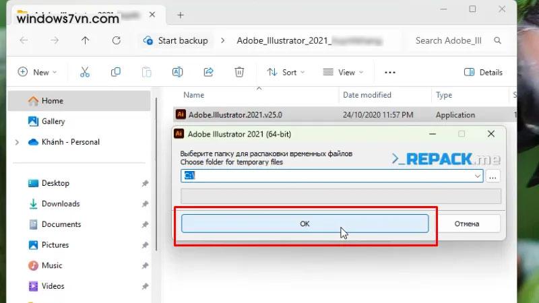Click the Share icon in toolbar

[x=208, y=72]
